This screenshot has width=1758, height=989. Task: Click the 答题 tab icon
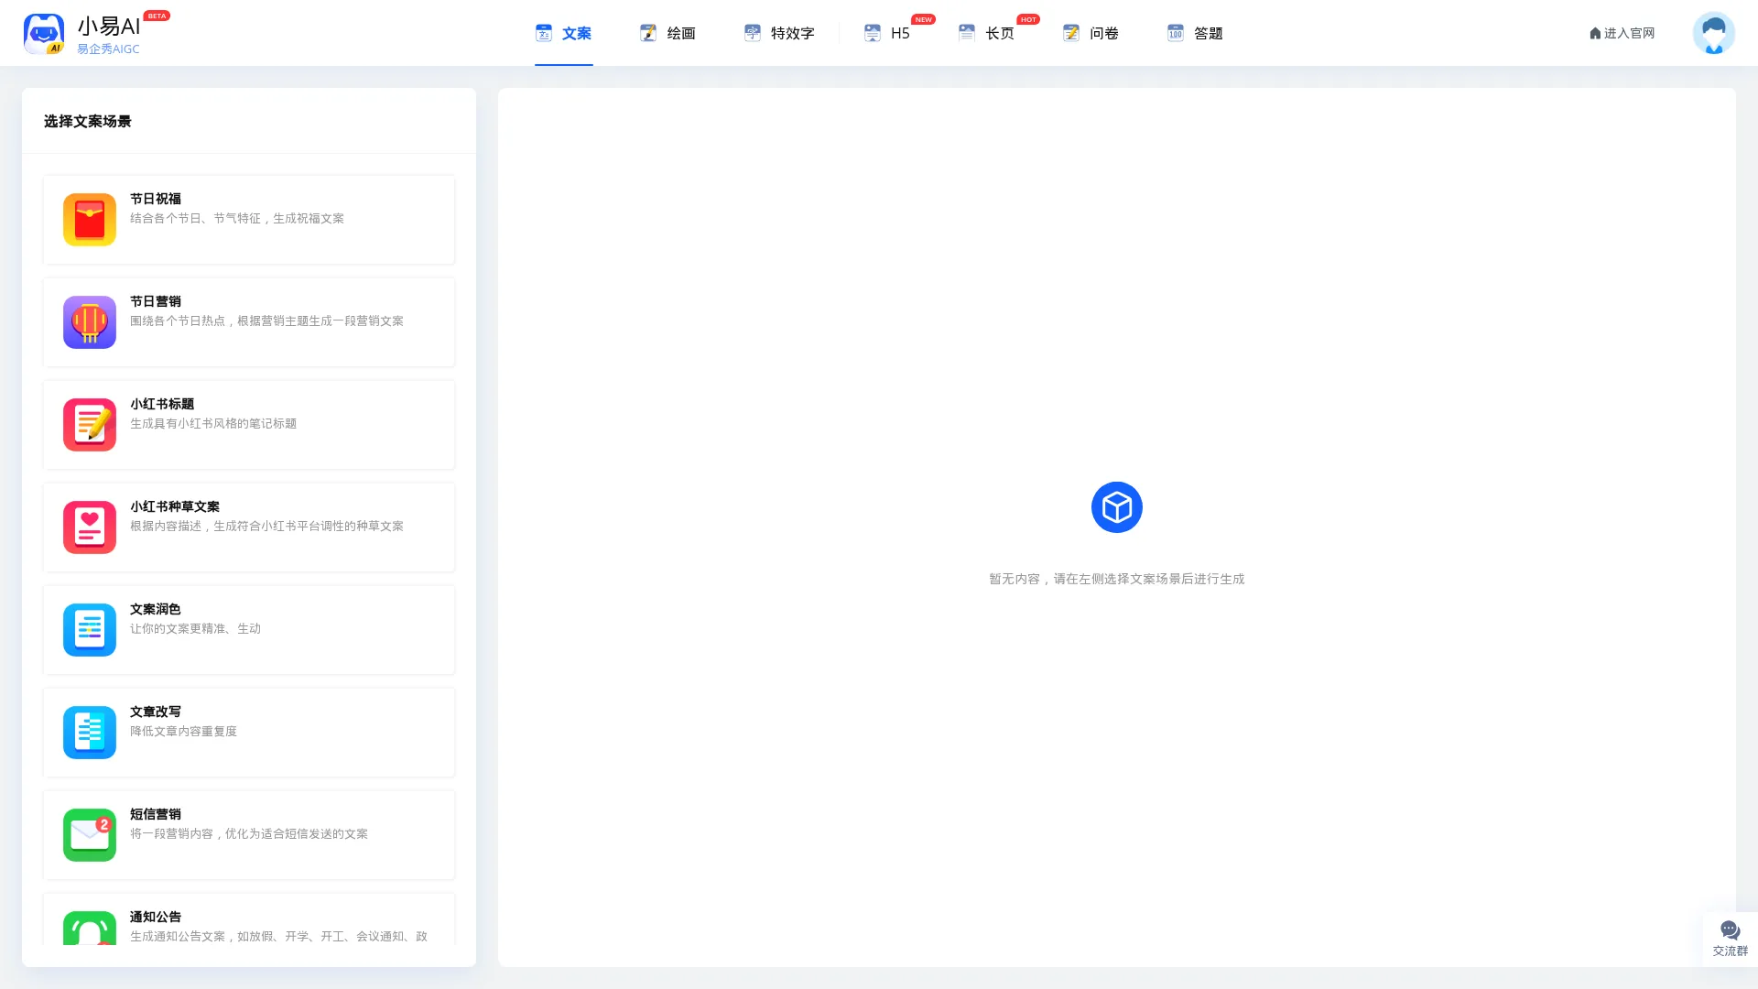[1176, 33]
